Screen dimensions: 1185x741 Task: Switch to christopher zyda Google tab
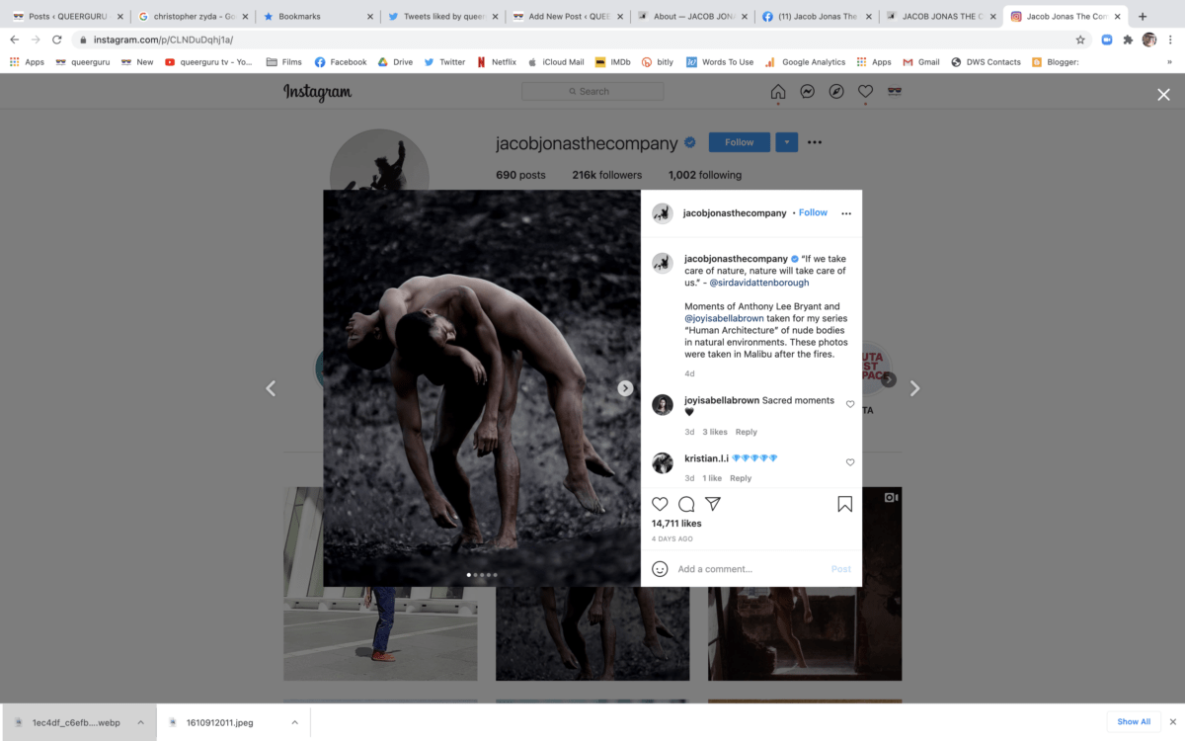(193, 16)
